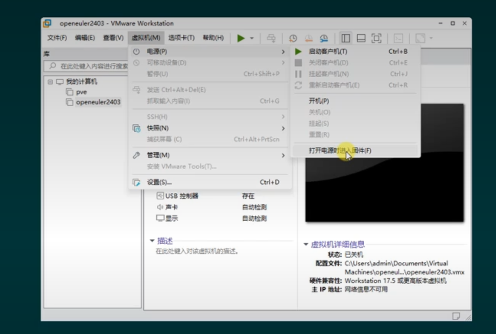Click the USB controller device icon
Screen dimensions: 496x334
pos(160,196)
